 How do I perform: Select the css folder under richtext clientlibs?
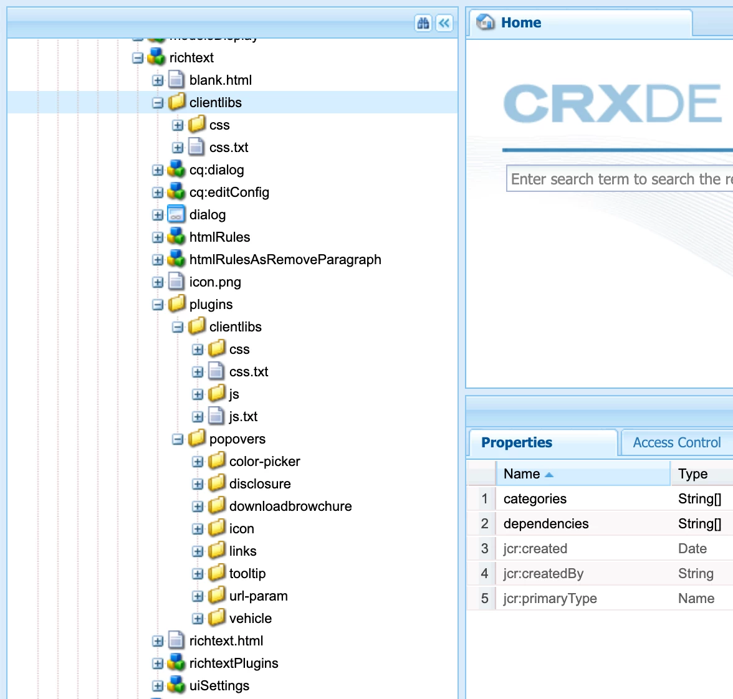tap(219, 125)
